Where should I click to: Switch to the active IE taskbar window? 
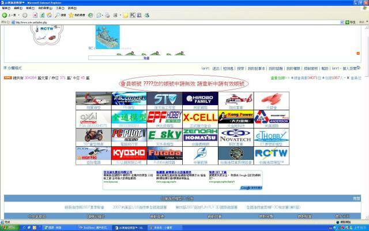coord(129,228)
